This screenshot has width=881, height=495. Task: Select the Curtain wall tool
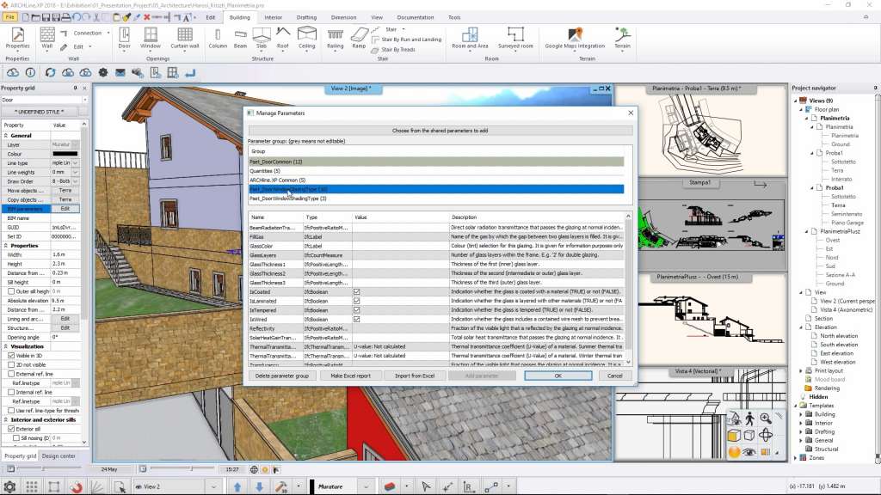185,38
